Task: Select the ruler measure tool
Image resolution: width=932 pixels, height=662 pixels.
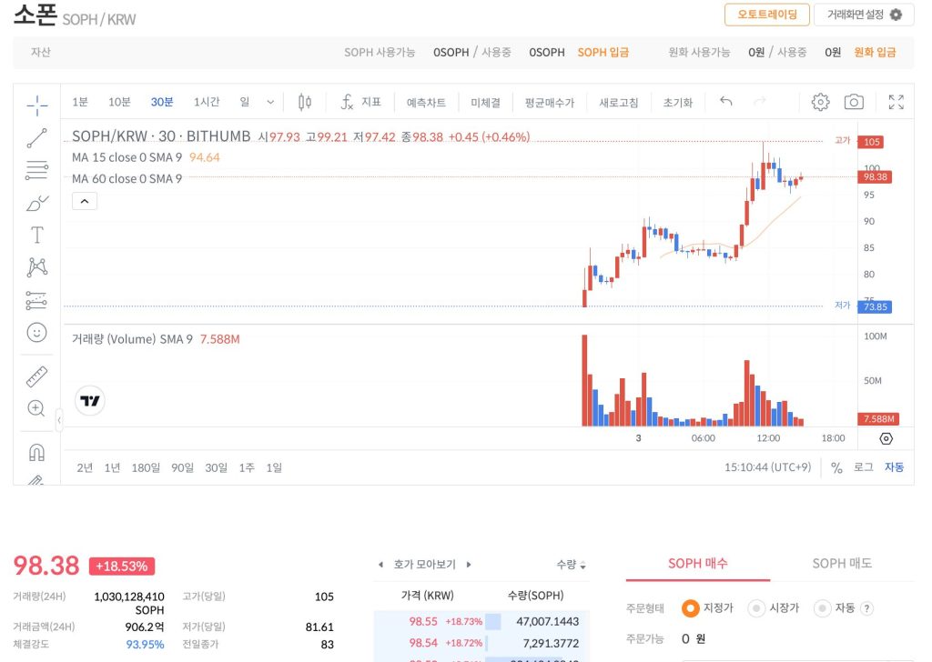Action: tap(36, 376)
